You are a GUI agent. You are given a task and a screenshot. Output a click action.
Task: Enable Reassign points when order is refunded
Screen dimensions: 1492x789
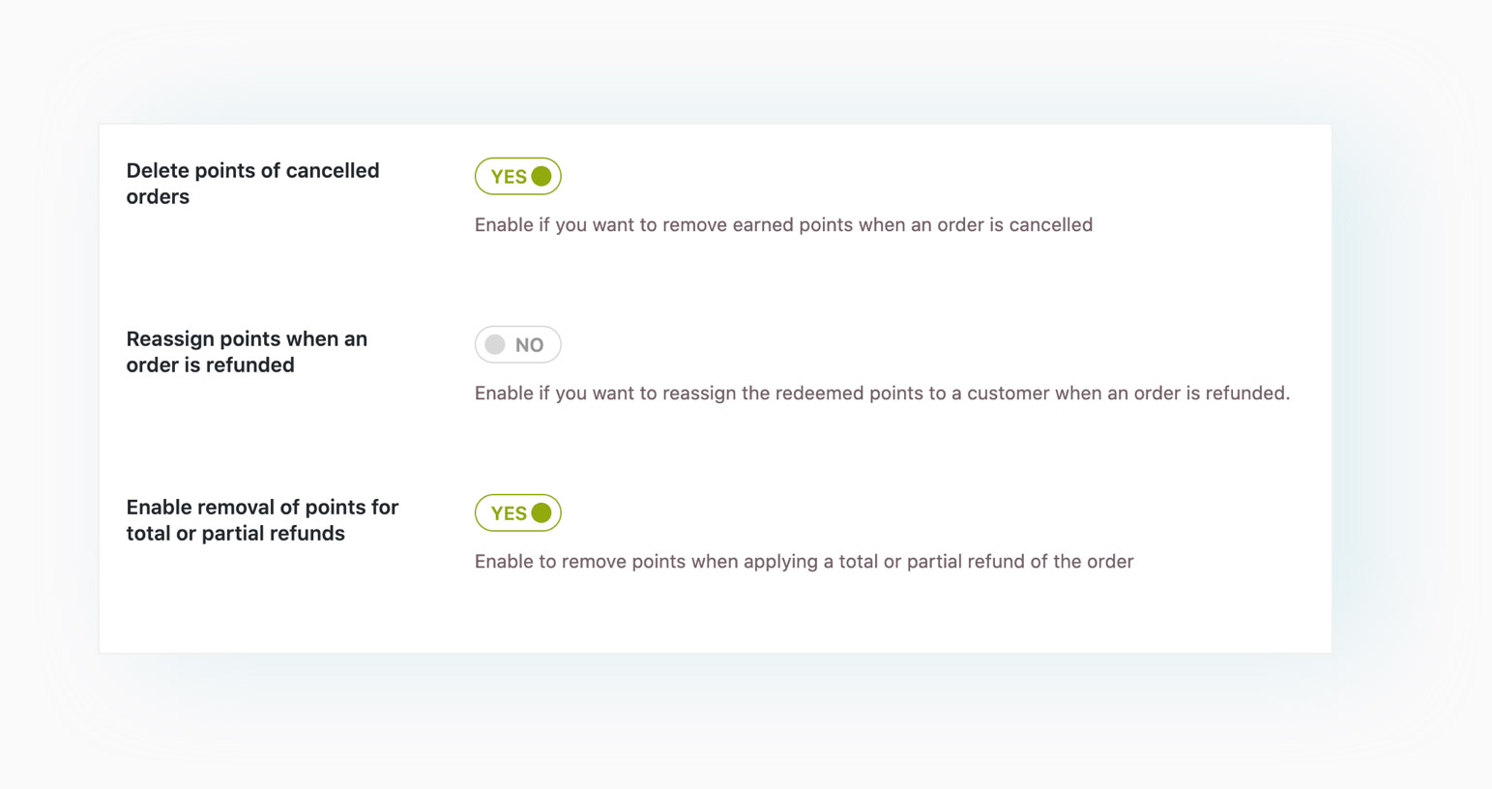[517, 344]
